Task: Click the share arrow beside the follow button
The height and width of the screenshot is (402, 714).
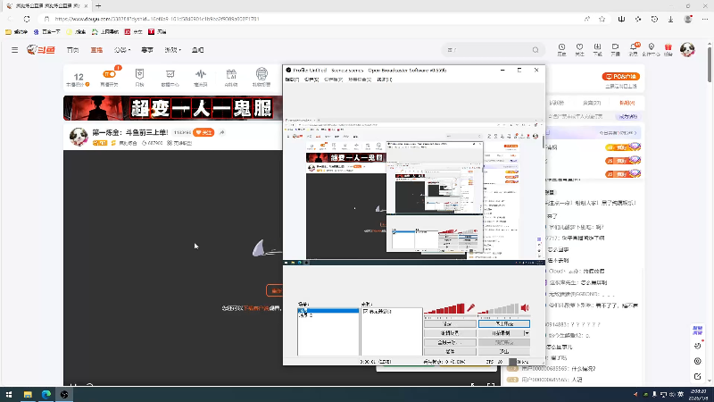Action: coord(221,132)
